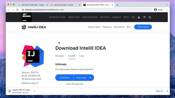Open the tab search chevron
This screenshot has height=98, width=175.
point(167,5)
